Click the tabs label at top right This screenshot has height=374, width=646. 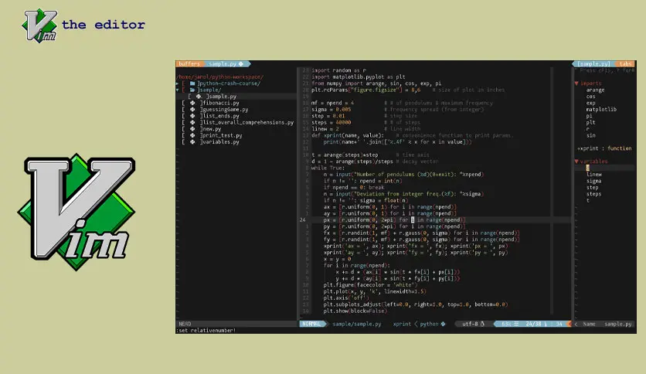[x=624, y=64]
